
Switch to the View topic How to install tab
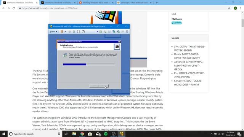coord(135,3)
